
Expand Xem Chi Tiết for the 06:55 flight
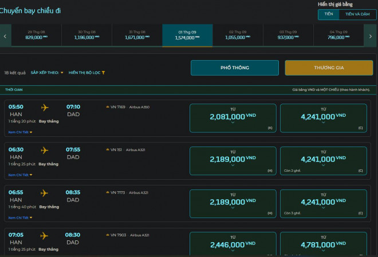20,218
